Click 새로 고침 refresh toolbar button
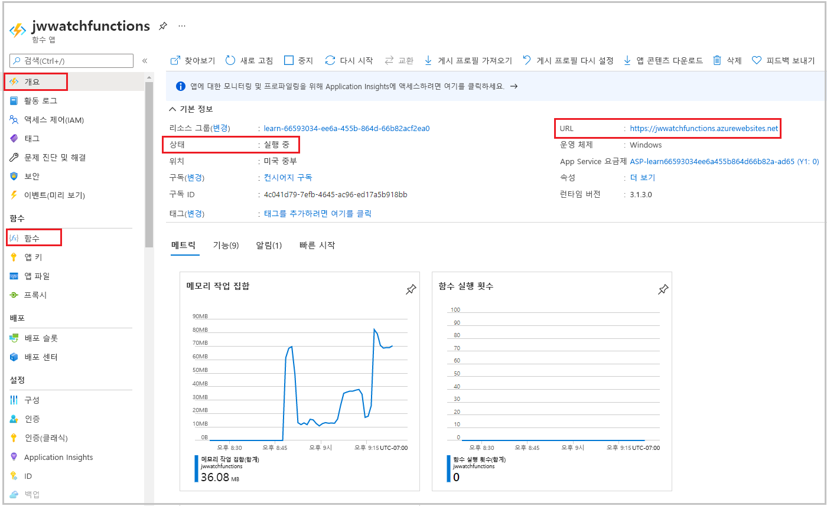The width and height of the screenshot is (827, 506). coord(249,61)
